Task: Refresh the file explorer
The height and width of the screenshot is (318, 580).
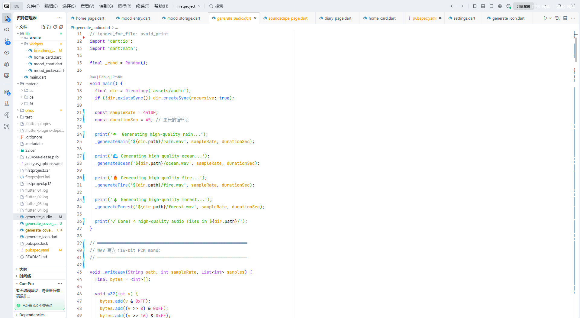Action: (55, 27)
